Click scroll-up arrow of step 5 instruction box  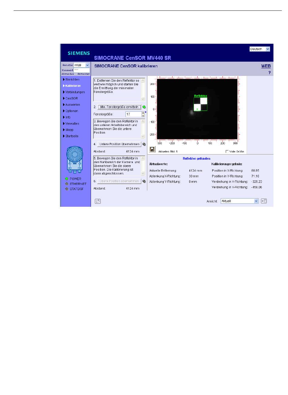(x=143, y=158)
